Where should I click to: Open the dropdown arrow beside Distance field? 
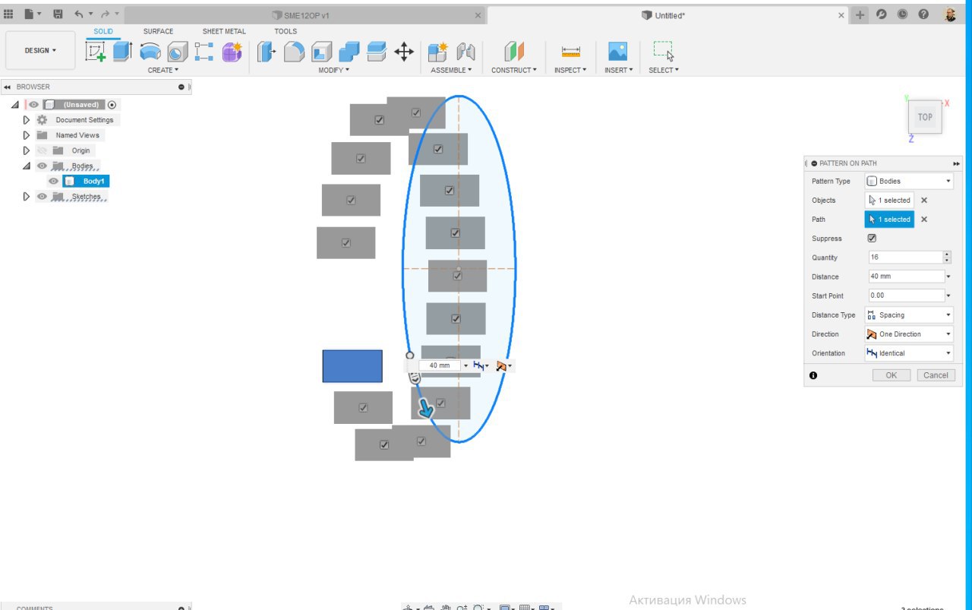(948, 277)
